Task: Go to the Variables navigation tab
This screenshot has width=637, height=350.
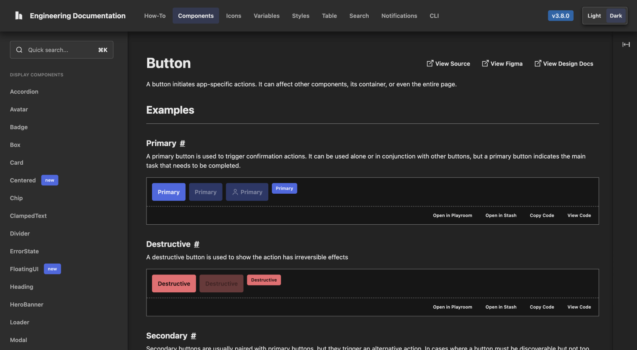Action: [266, 16]
